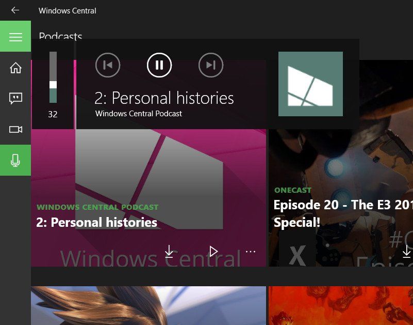Go back using the back arrow
The image size is (413, 325).
15,10
